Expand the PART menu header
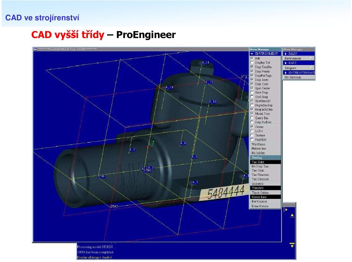This screenshot has width=352, height=262. click(x=299, y=63)
